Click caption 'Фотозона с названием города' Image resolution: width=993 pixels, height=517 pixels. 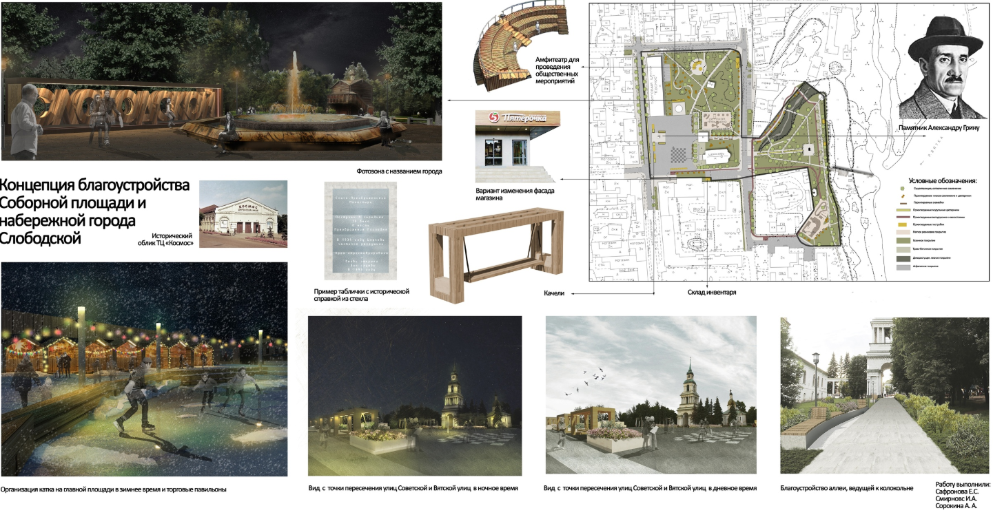(x=399, y=171)
